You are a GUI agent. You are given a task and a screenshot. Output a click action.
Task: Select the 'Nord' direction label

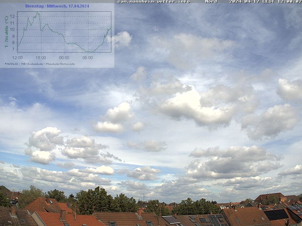[211, 2]
